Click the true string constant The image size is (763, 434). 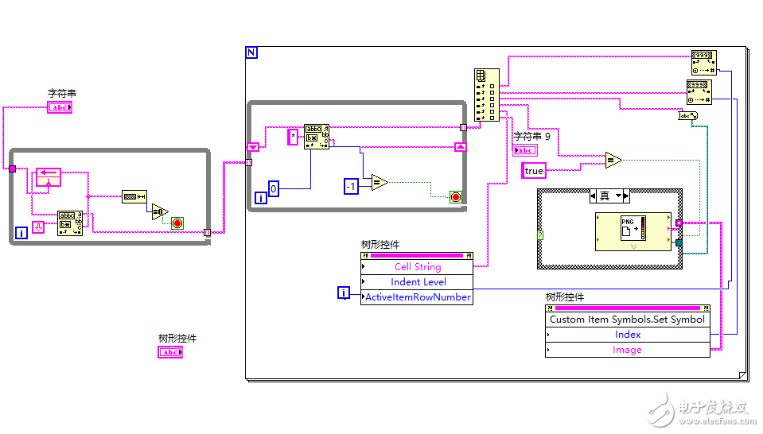coord(534,171)
